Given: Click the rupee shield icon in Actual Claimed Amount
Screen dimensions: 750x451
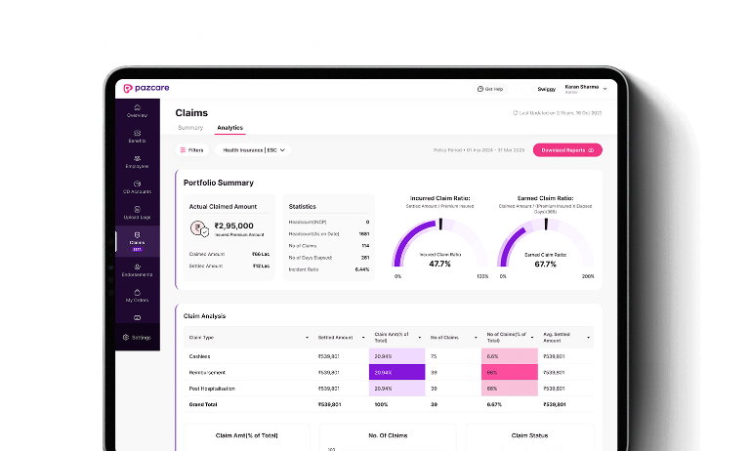Looking at the screenshot, I should click(199, 228).
